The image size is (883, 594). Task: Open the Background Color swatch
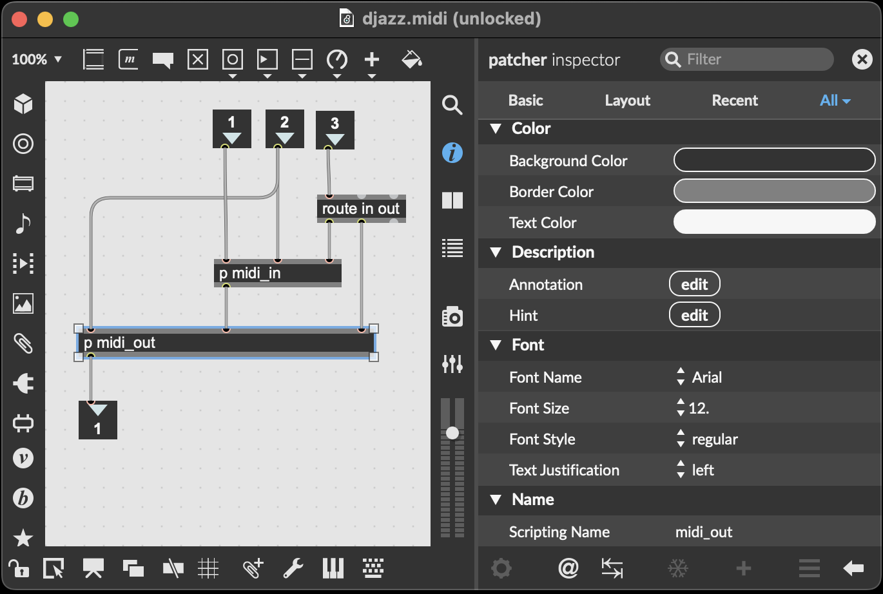click(x=774, y=160)
